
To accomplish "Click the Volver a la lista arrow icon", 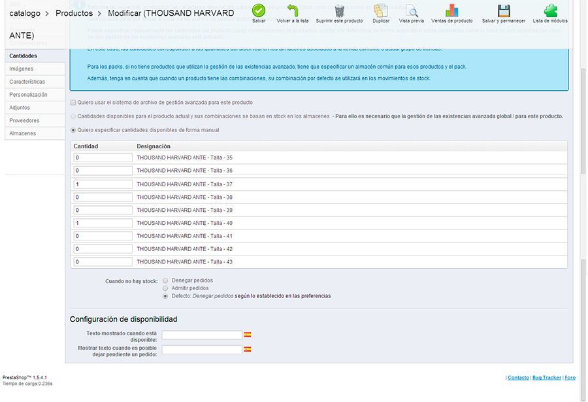I will click(293, 10).
